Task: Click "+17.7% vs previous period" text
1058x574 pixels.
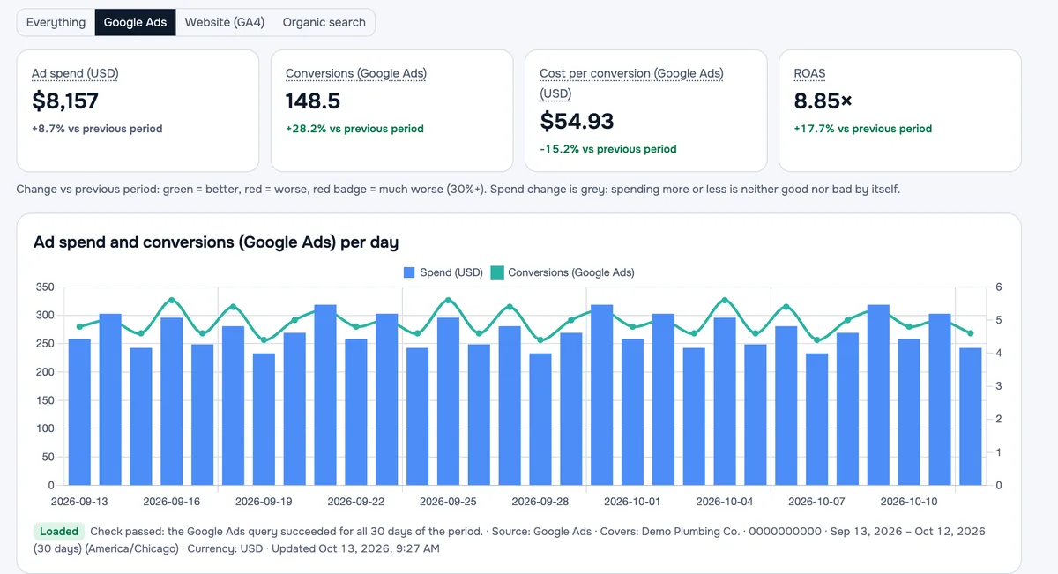Action: [862, 129]
